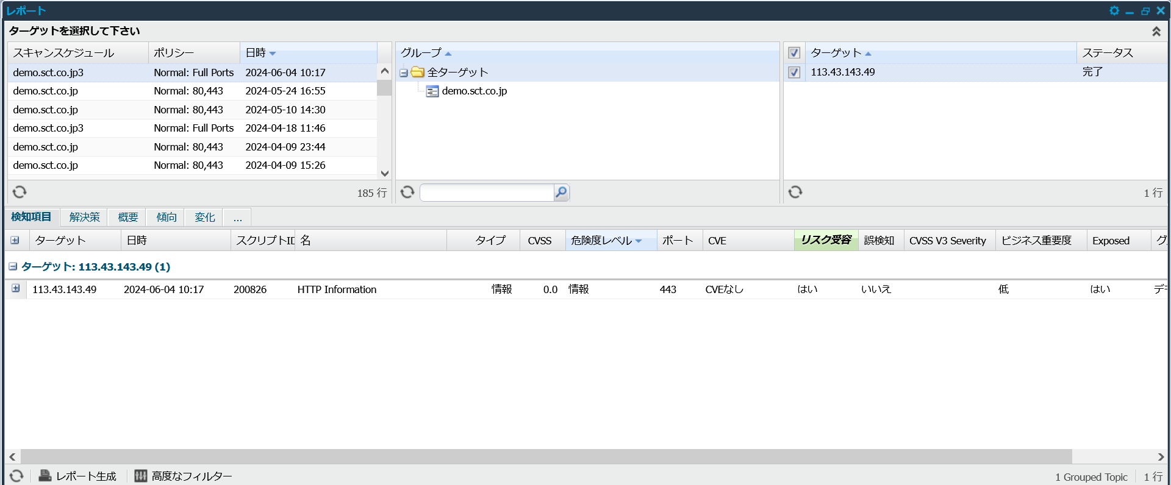Screen dimensions: 1171x485
Task: Click the ステータス column header
Action: click(1122, 53)
